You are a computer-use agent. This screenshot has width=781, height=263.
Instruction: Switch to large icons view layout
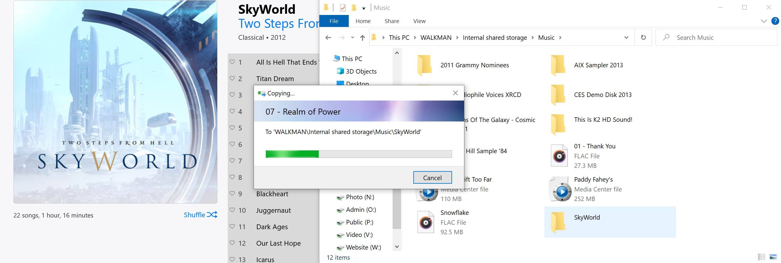click(x=773, y=257)
